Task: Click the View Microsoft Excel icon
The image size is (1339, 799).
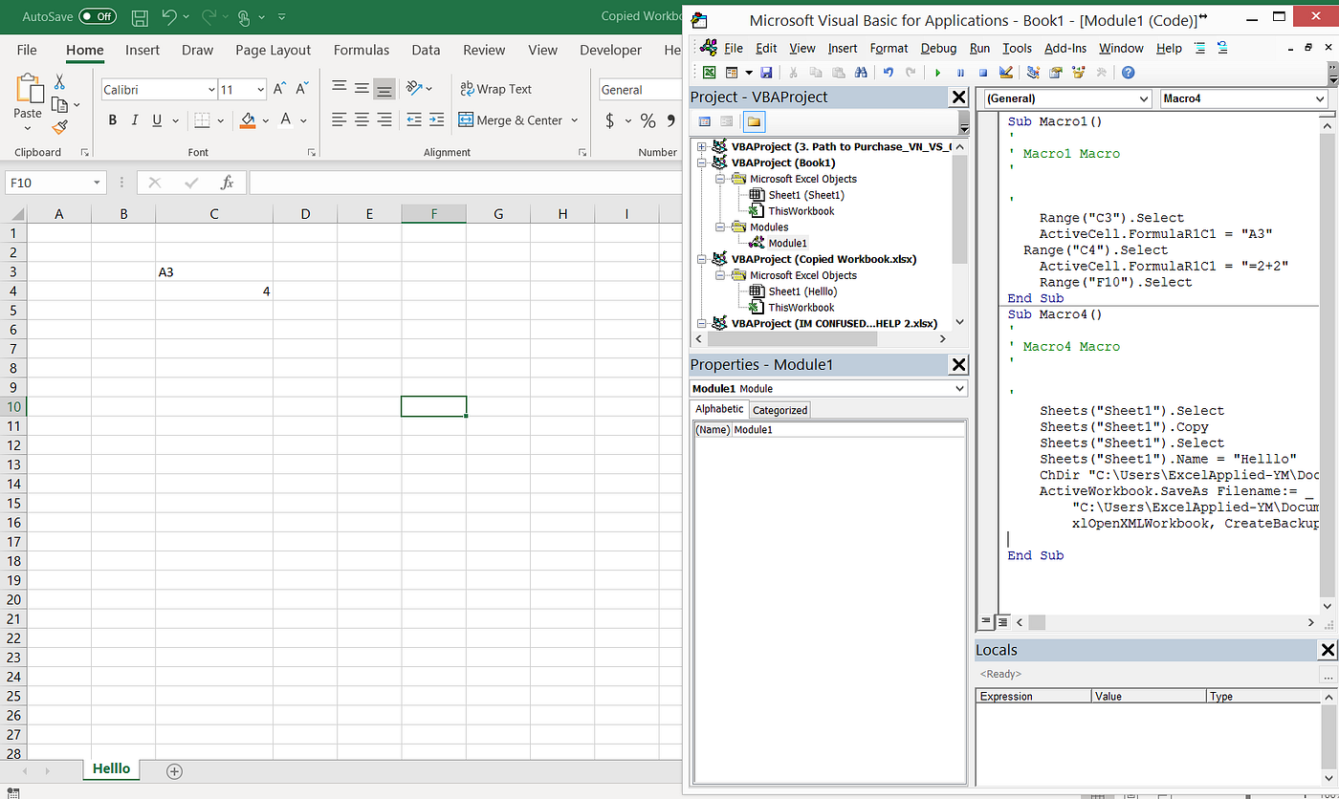Action: [x=709, y=72]
